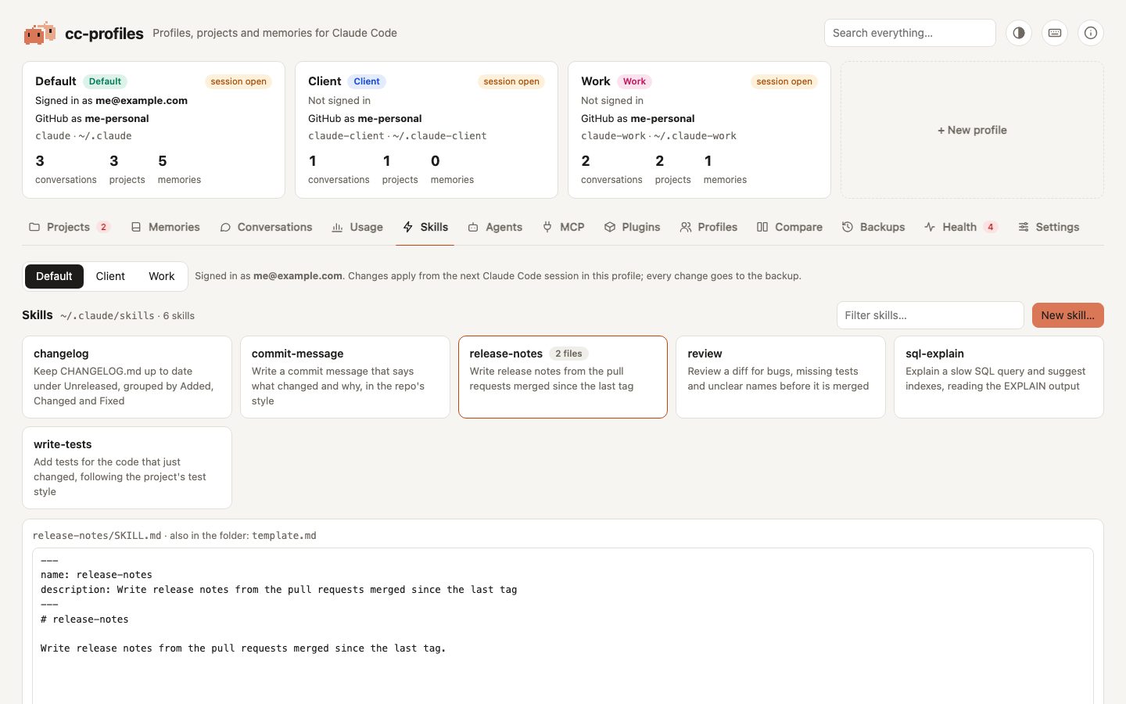This screenshot has height=704, width=1126.
Task: Click the Projects folder icon
Action: [x=34, y=227]
